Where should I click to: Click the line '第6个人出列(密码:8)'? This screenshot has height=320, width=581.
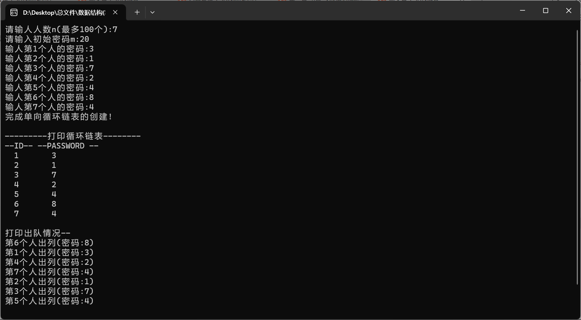50,243
